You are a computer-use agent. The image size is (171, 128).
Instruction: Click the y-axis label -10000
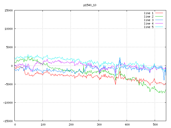8,103
